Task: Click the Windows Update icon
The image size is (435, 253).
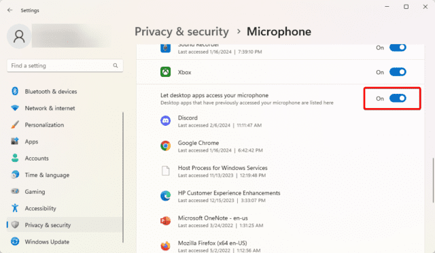Action: click(15, 241)
